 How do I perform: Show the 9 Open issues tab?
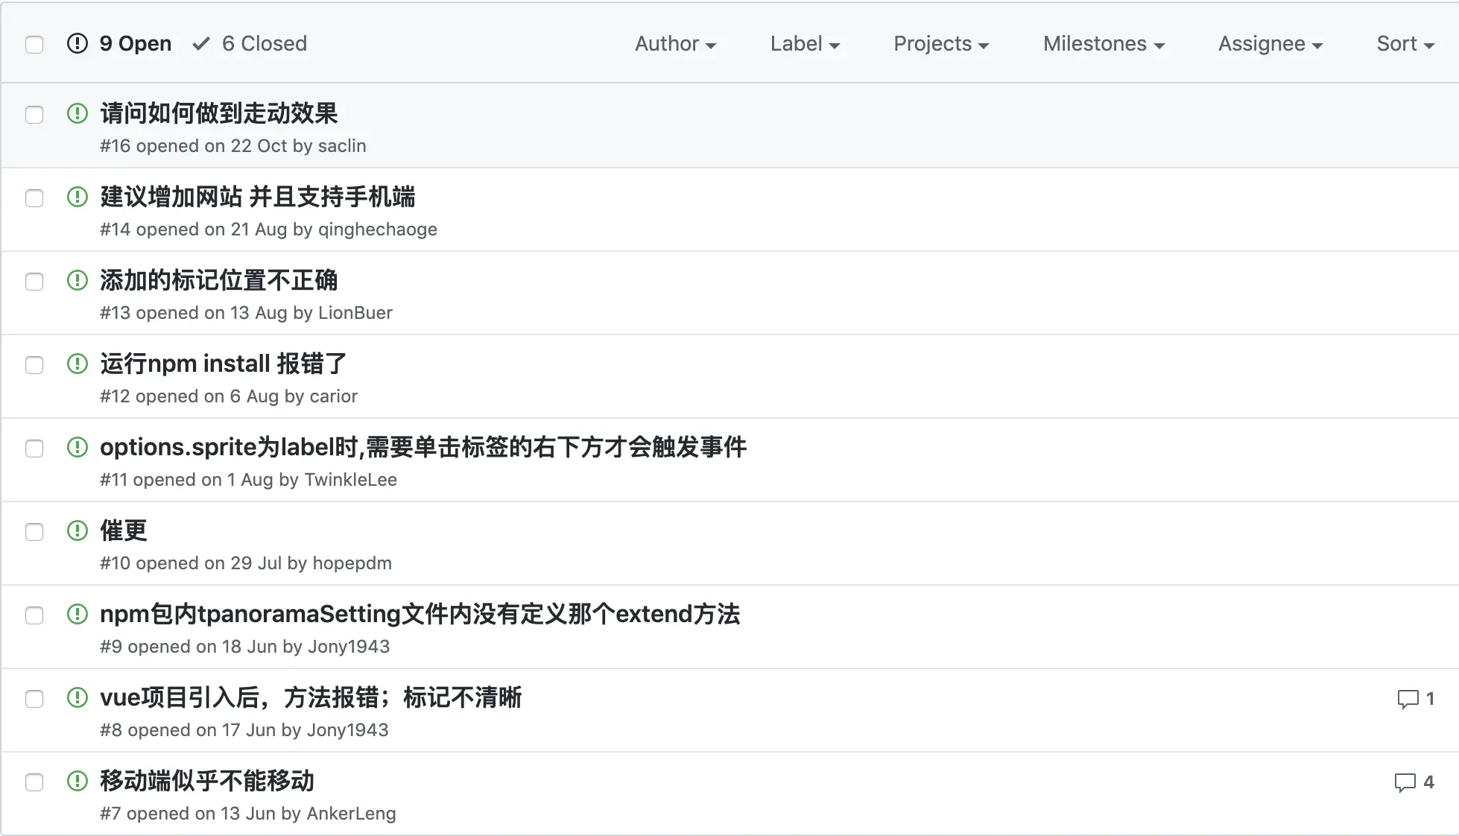click(x=119, y=44)
